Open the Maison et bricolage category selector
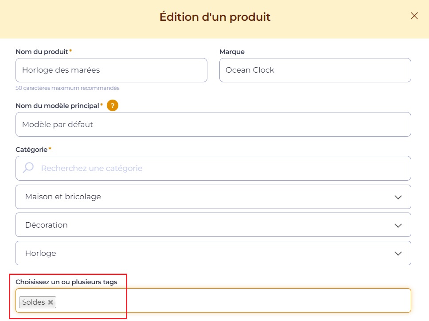 click(x=214, y=197)
